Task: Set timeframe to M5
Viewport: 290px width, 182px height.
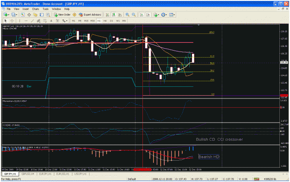Action: 80,21
